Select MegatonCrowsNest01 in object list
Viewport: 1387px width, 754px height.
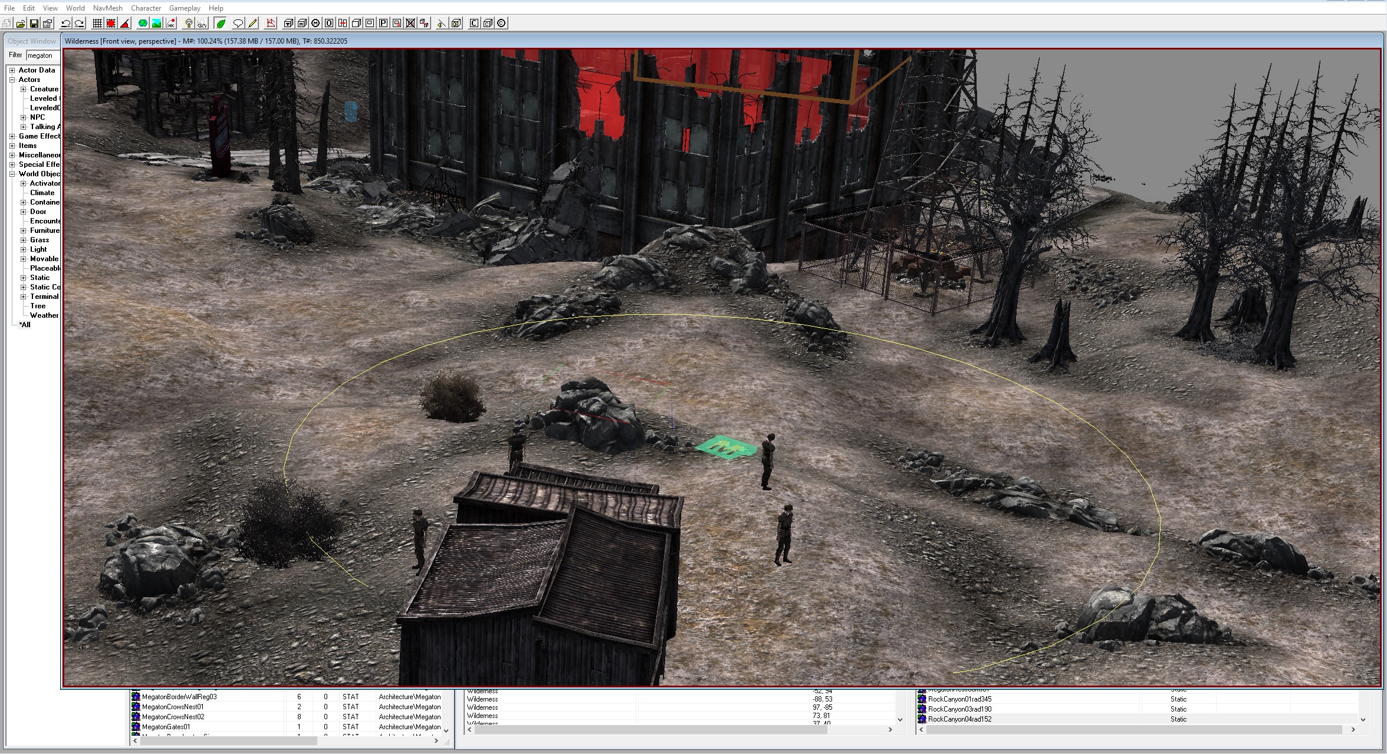[x=173, y=707]
